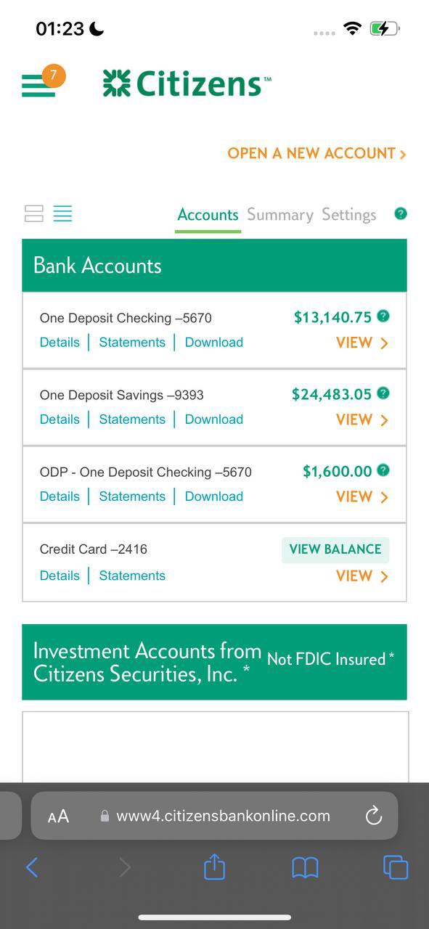Reload the page with the refresh icon
The height and width of the screenshot is (929, 429).
(374, 815)
